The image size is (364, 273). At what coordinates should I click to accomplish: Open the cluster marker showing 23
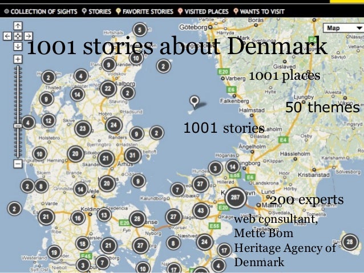coord(83,129)
